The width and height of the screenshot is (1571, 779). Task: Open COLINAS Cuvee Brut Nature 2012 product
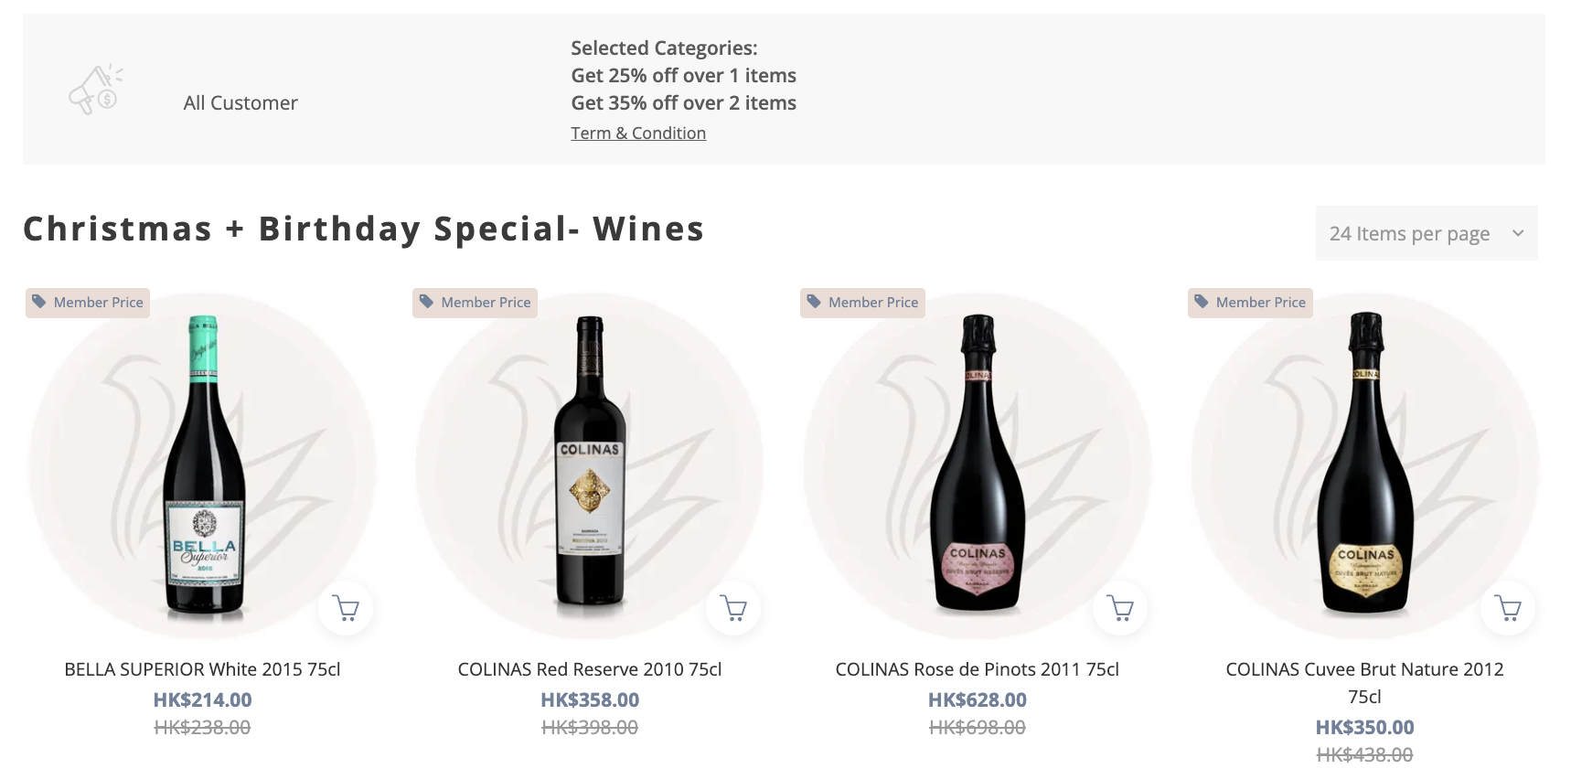pos(1364,670)
